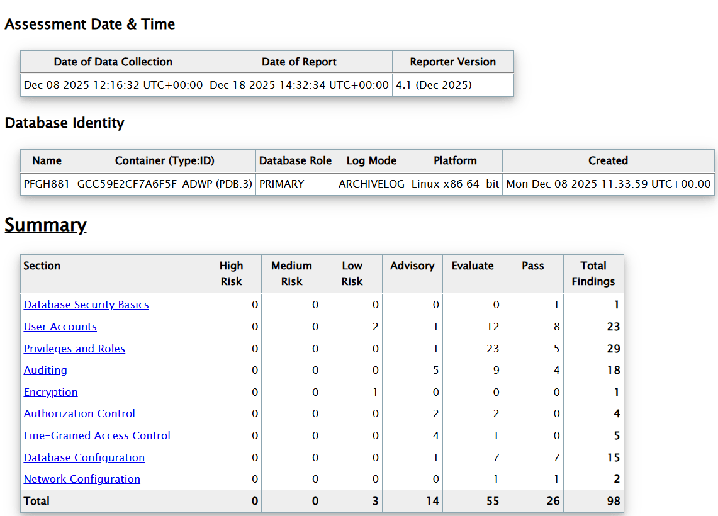Select the Database Role column header
Image resolution: width=718 pixels, height=516 pixels.
click(295, 160)
